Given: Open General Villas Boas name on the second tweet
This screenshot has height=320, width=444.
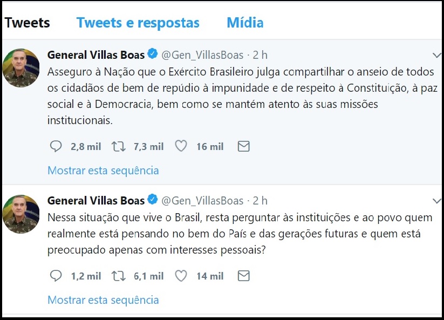Looking at the screenshot, I should click(x=96, y=201).
